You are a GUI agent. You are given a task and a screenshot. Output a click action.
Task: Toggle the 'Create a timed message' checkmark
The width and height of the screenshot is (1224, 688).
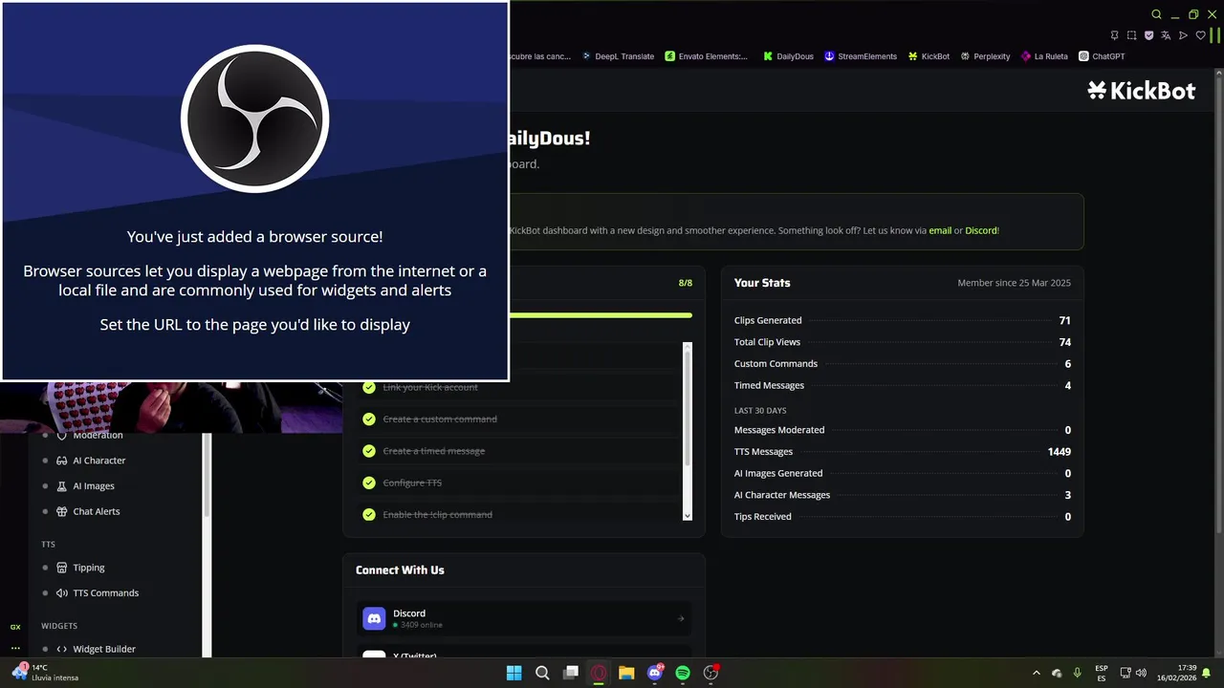(x=368, y=451)
